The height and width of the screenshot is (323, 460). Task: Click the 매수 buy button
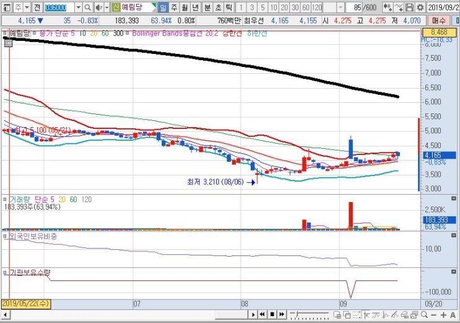(438, 20)
